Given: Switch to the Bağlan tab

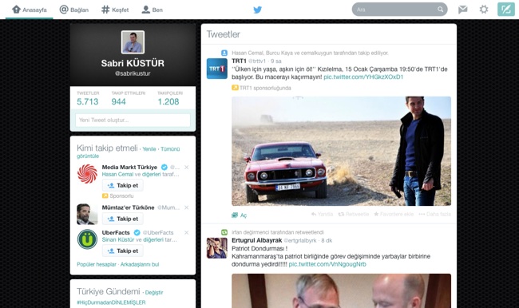Looking at the screenshot, I should (74, 10).
